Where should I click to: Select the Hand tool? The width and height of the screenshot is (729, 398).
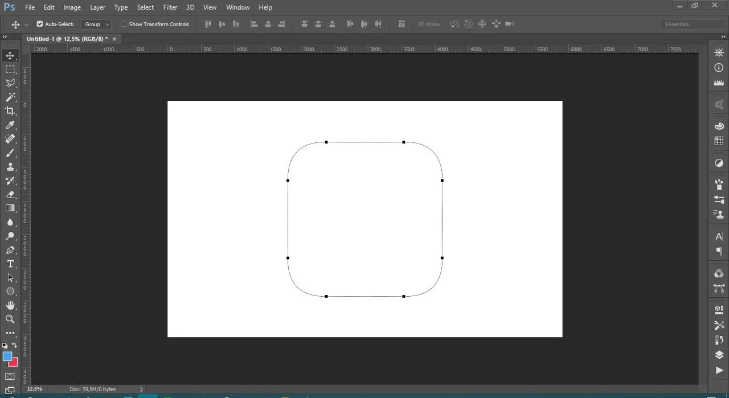pos(10,305)
